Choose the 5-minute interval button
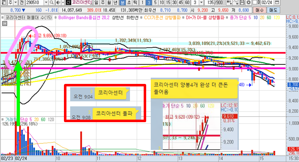The width and height of the screenshot is (299, 162). (155, 2)
